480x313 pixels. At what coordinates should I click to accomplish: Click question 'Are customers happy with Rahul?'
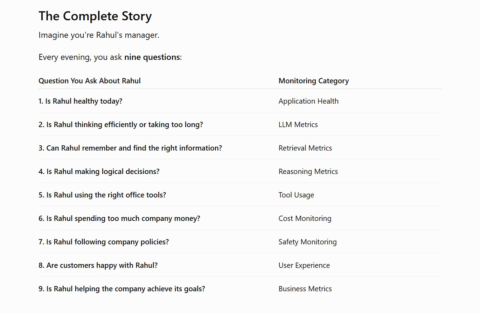point(98,265)
